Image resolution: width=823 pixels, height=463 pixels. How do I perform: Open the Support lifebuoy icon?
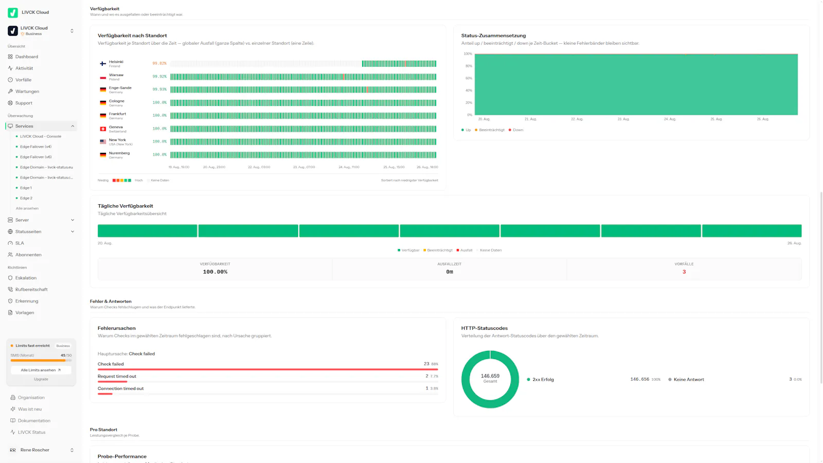tap(10, 103)
